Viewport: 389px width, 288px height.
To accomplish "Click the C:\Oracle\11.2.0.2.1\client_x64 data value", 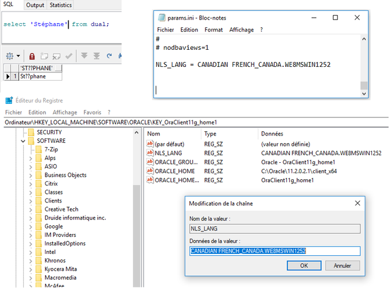I will tap(298, 171).
